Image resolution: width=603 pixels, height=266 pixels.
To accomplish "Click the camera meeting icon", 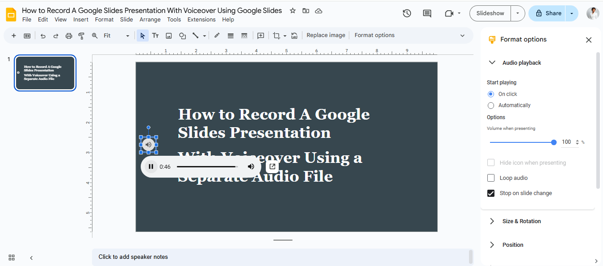I will (x=449, y=13).
